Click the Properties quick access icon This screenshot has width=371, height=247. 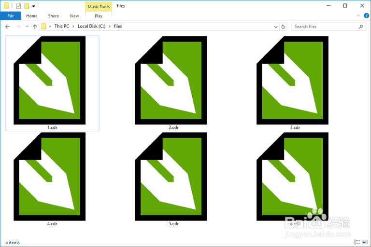point(18,6)
